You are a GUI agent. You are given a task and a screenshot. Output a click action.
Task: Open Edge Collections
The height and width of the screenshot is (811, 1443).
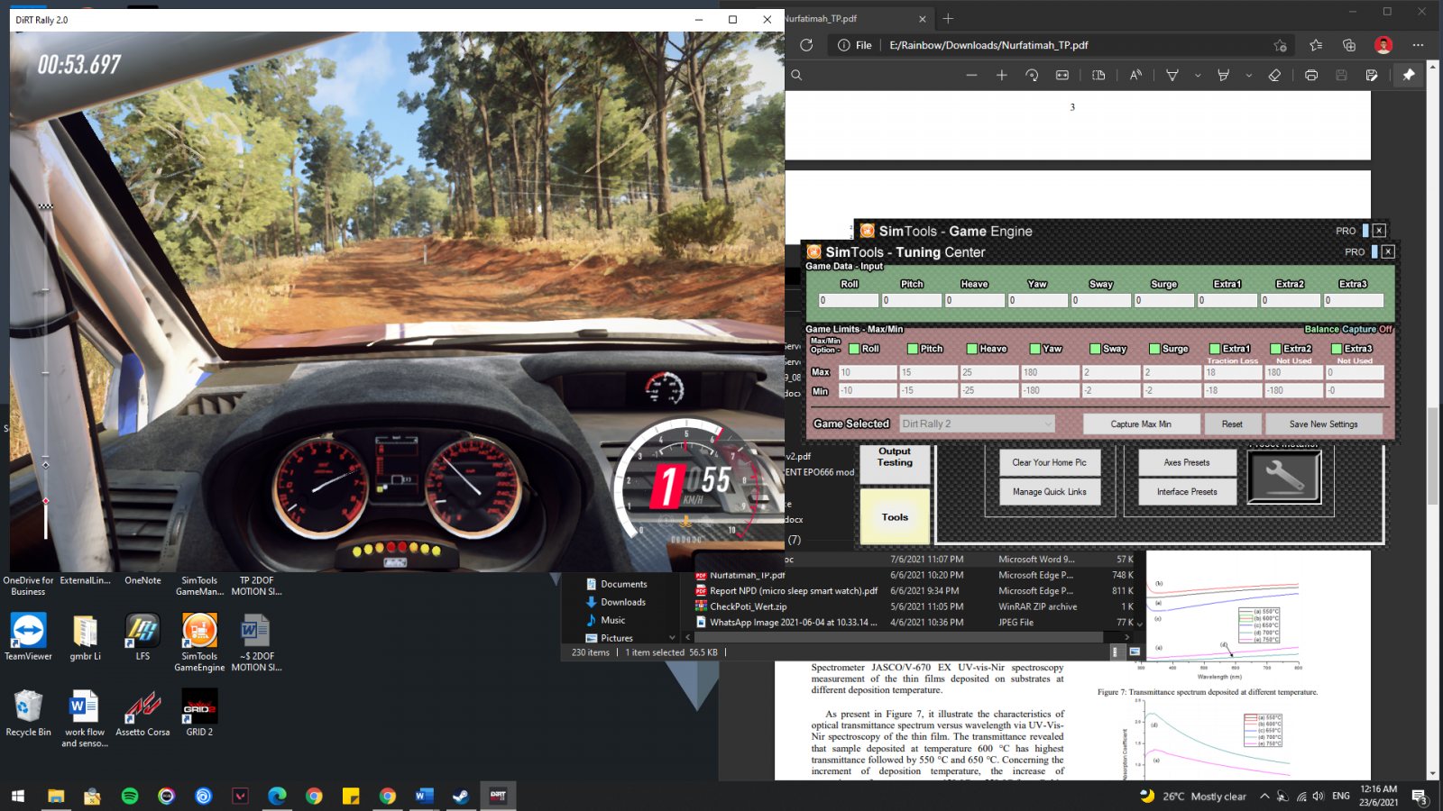[x=1349, y=45]
